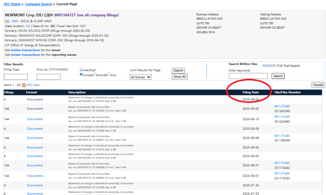Image resolution: width=326 pixels, height=195 pixels.
Task: Open the CO state location link
Action: tap(28, 26)
